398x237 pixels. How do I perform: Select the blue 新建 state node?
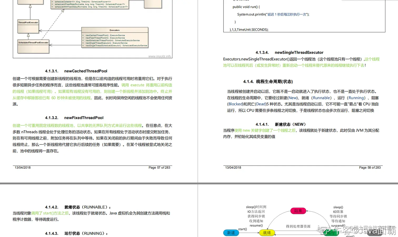231,233
